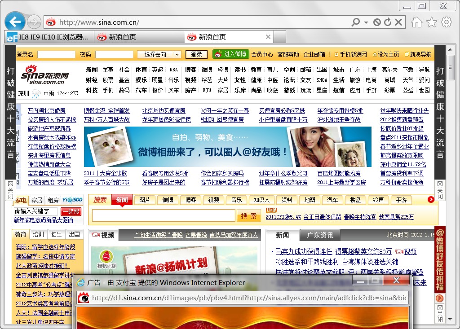
Task: Click the red arrow beside the search tabs
Action: (x=431, y=199)
